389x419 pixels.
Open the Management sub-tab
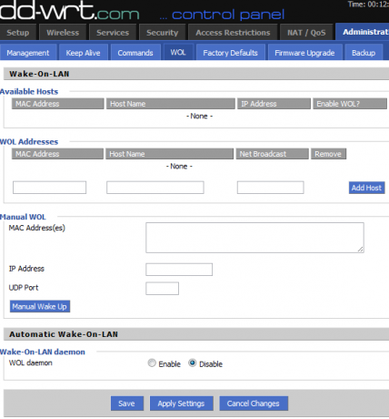(x=28, y=53)
